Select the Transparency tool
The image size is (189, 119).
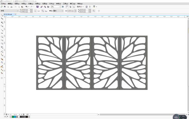(x=2, y=62)
